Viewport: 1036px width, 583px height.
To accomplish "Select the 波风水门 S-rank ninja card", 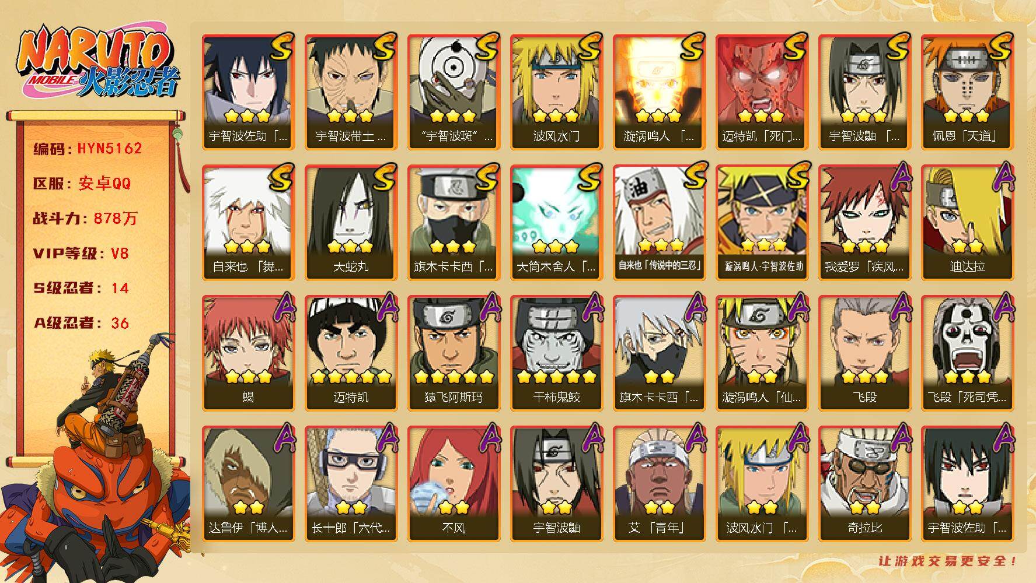I will [556, 92].
